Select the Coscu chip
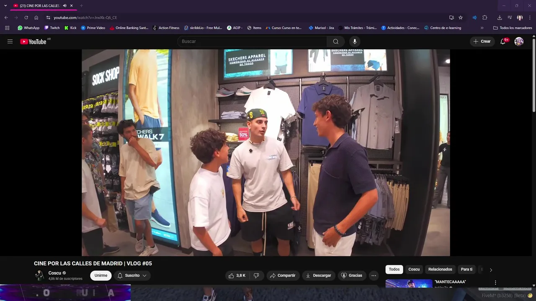The height and width of the screenshot is (301, 536). pyautogui.click(x=414, y=270)
